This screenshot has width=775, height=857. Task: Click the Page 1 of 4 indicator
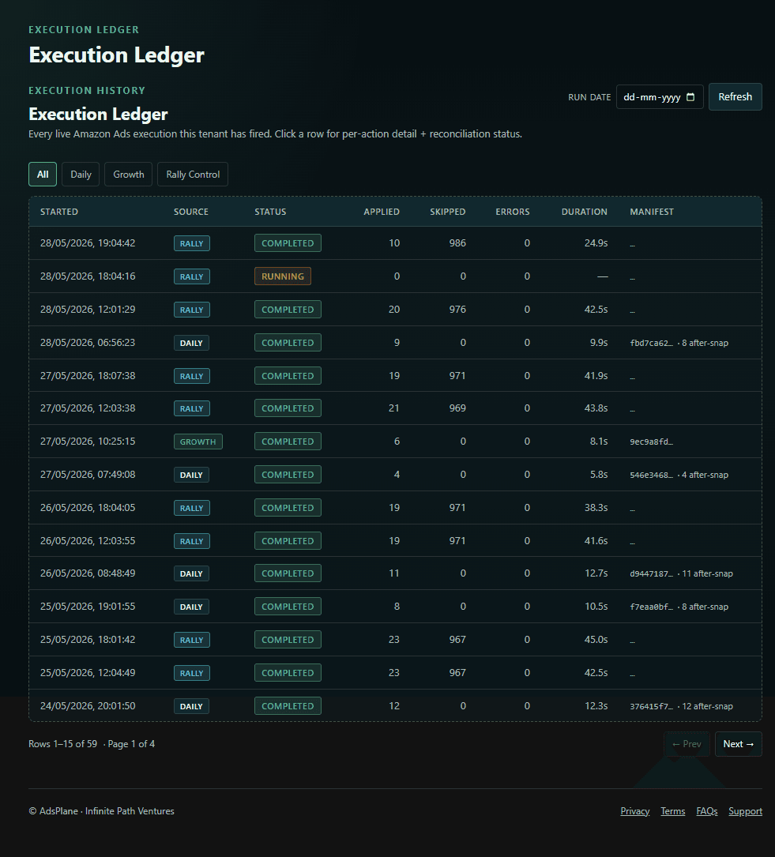click(x=131, y=744)
